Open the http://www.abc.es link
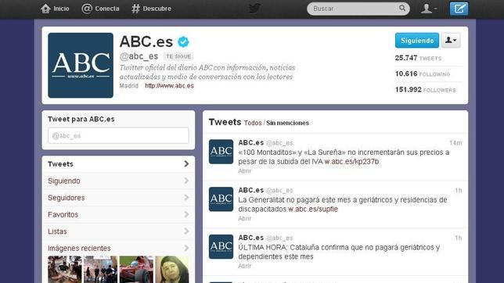504x283 pixels. [169, 86]
